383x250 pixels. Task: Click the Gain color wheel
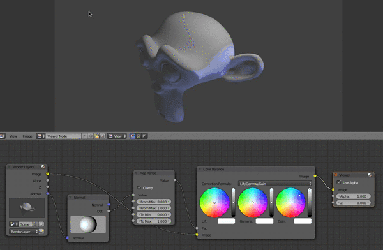point(290,202)
